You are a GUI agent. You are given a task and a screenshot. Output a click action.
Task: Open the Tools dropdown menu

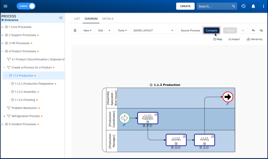[122, 31]
